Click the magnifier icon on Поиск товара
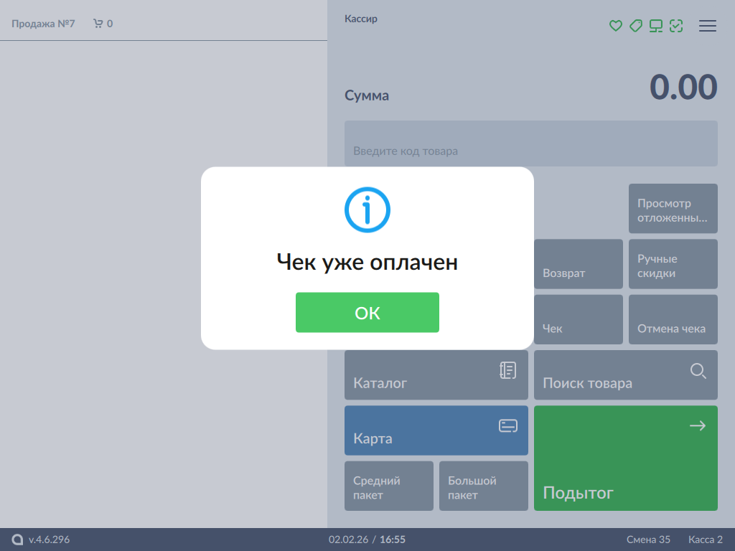 click(698, 371)
